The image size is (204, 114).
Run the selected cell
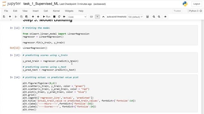coord(47,17)
